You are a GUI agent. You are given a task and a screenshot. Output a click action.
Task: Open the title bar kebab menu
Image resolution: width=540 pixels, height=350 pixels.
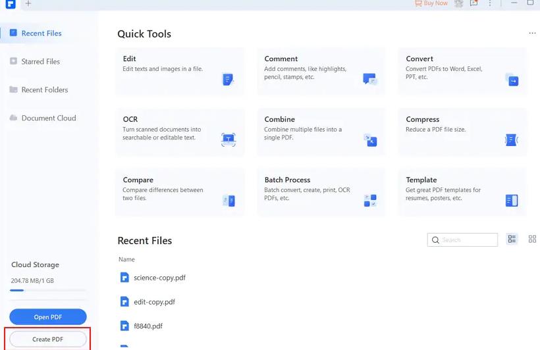pyautogui.click(x=490, y=3)
